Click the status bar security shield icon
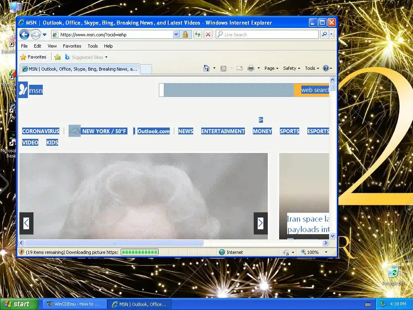The image size is (413, 310). click(x=22, y=252)
